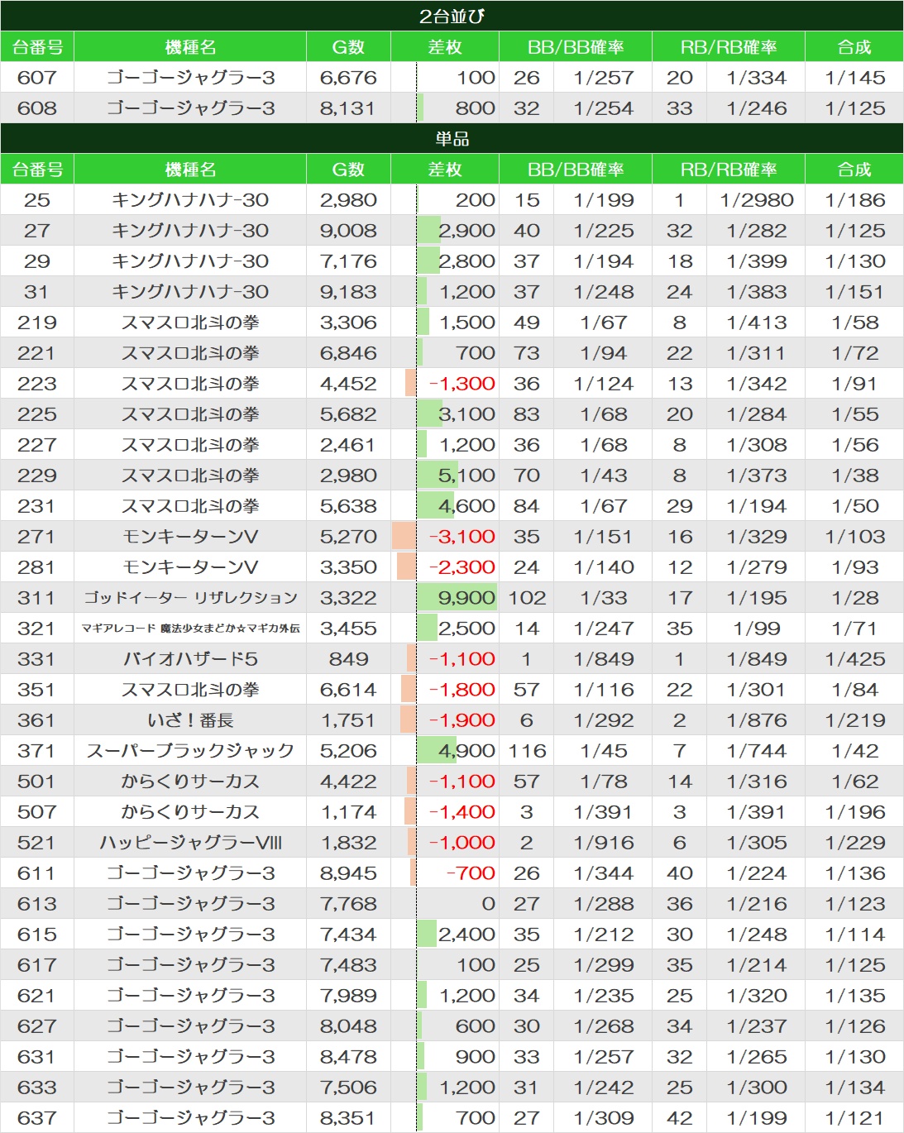The width and height of the screenshot is (904, 1133).
Task: Select the 2,400 difference value
Action: pos(467,935)
